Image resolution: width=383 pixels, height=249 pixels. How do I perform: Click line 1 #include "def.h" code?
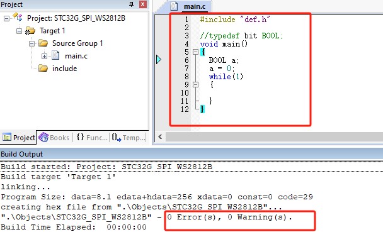coord(235,19)
